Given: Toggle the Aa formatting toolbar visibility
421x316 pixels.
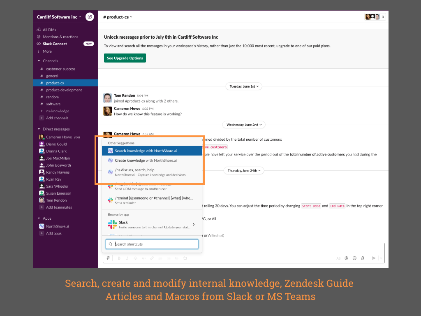Looking at the screenshot, I should click(338, 258).
